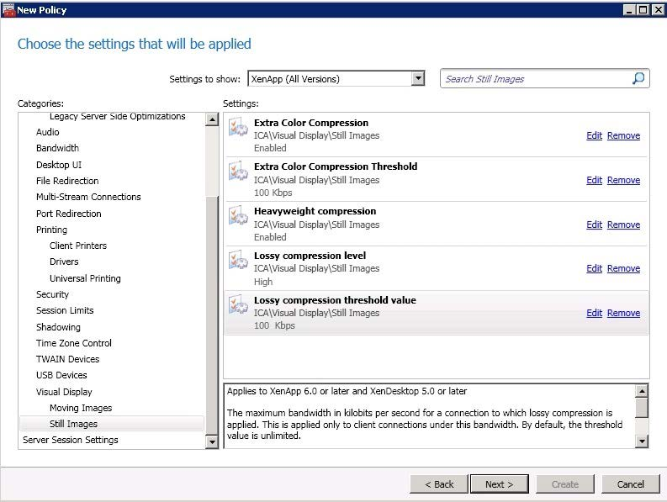The height and width of the screenshot is (502, 667).
Task: Click the Create button
Action: click(565, 484)
